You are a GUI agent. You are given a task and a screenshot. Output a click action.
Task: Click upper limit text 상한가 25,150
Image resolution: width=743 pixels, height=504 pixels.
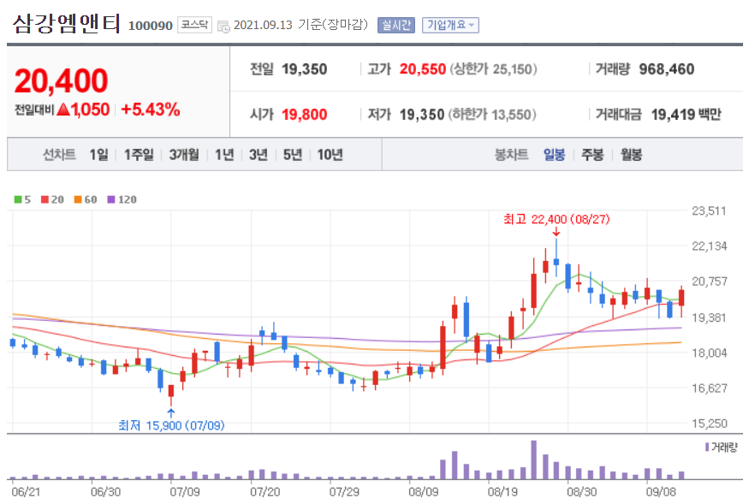coord(493,69)
